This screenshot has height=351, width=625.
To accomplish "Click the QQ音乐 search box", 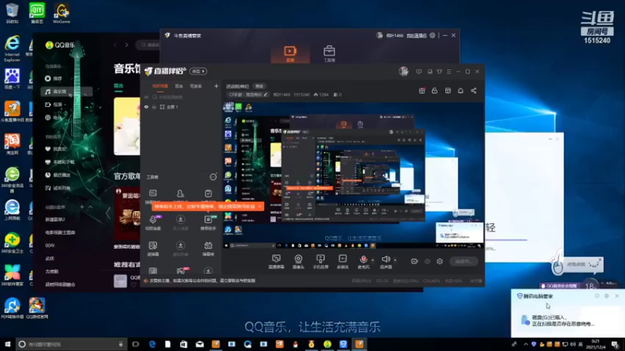I will 149,45.
